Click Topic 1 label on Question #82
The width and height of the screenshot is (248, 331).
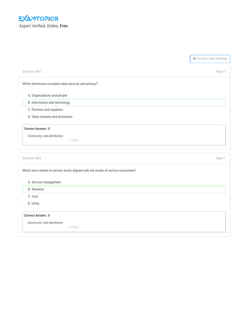coord(221,158)
